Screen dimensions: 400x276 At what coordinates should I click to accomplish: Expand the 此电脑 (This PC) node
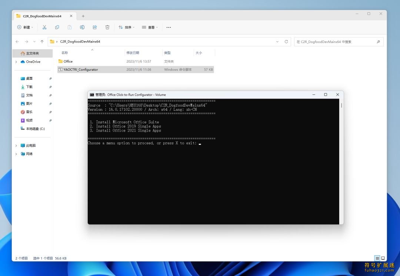coord(16,146)
